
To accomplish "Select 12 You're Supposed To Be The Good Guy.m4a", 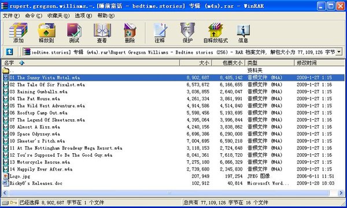I will [x=173, y=155].
